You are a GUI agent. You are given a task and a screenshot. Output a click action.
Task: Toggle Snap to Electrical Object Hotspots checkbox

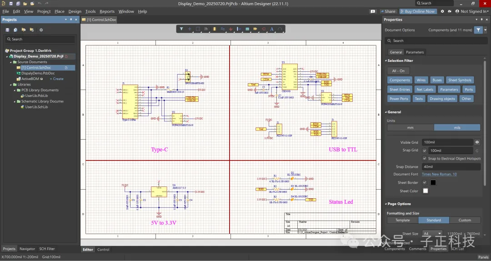coord(425,159)
